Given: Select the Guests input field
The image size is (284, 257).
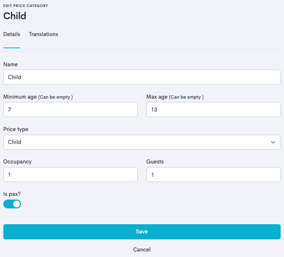Looking at the screenshot, I should [x=213, y=175].
